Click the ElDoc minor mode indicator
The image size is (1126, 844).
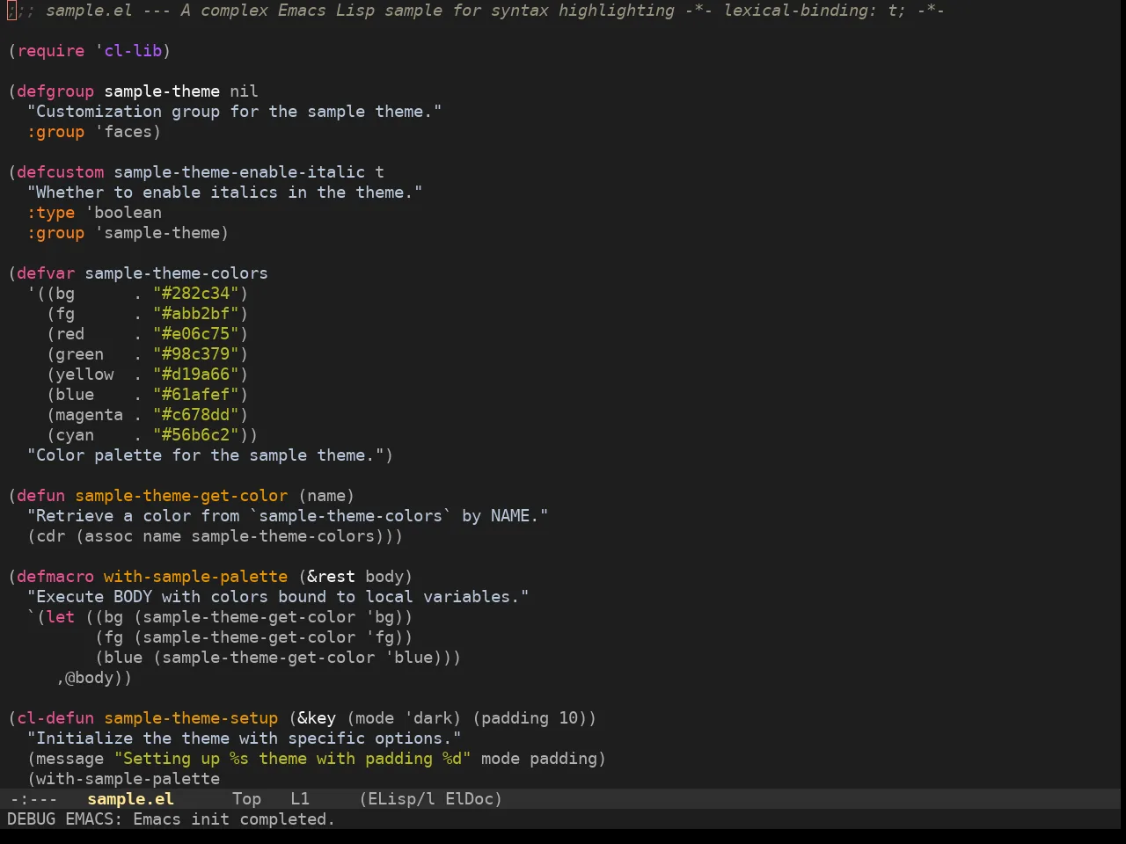coord(469,798)
